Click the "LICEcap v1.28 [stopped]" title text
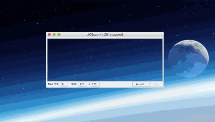This screenshot has width=215, height=122. click(x=104, y=34)
